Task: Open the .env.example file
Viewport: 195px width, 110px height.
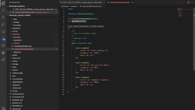Action: coord(17,79)
